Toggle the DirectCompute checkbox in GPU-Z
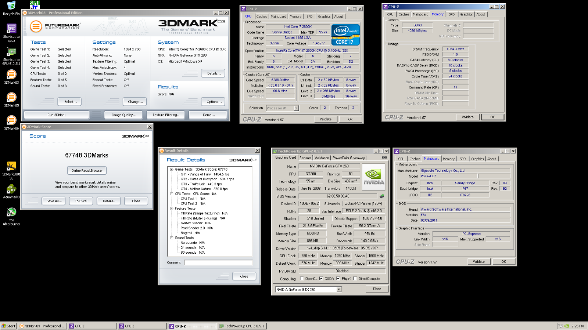This screenshot has width=588, height=330. coord(355,279)
